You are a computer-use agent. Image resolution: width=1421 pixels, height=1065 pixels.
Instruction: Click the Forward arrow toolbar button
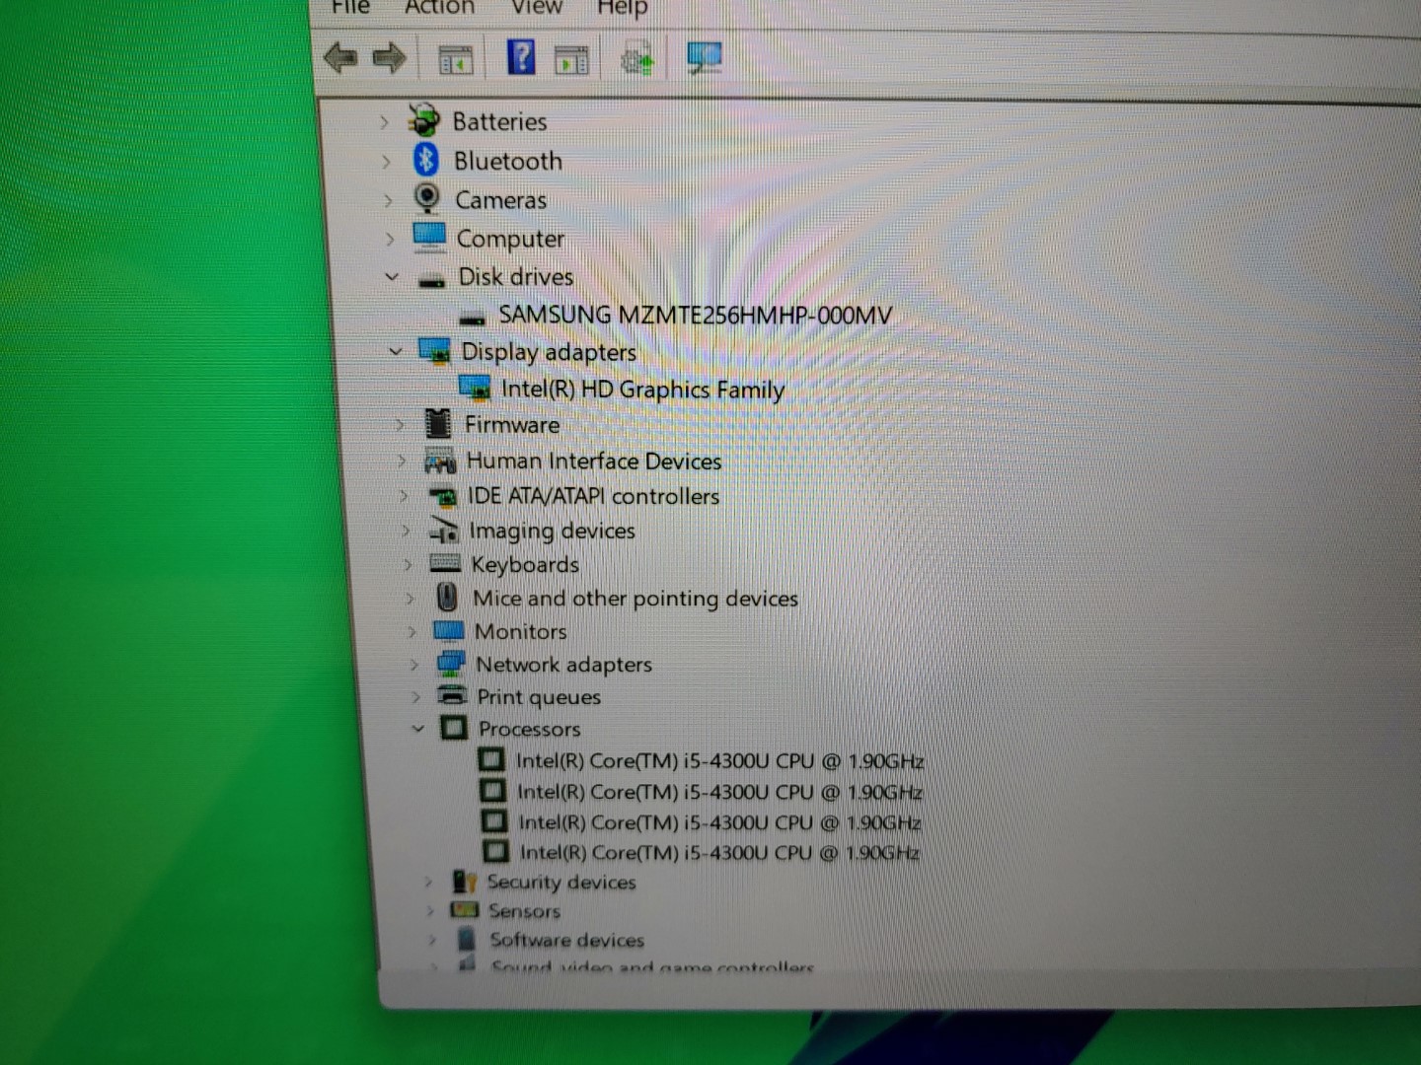click(x=389, y=58)
